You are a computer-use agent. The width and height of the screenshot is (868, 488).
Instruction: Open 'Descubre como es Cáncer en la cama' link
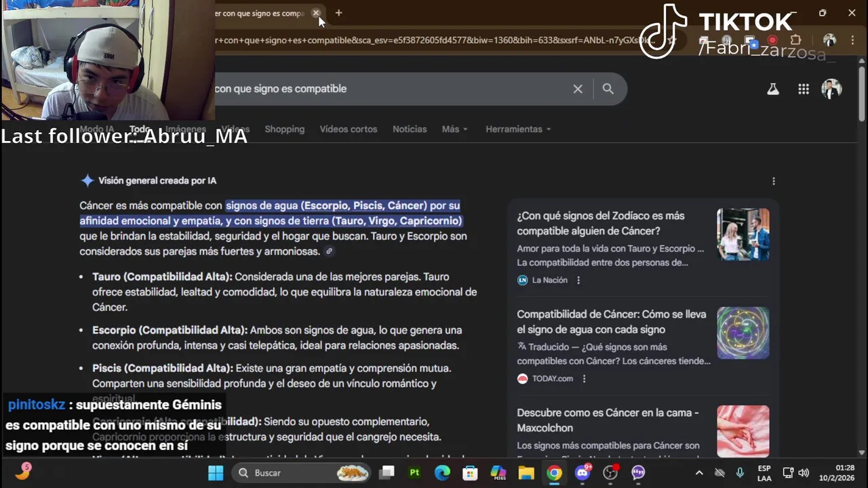point(608,420)
